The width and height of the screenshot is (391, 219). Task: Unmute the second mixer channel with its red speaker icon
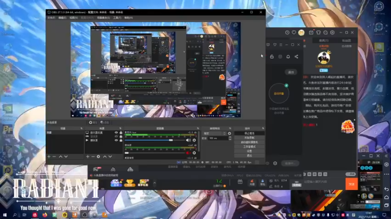click(188, 153)
